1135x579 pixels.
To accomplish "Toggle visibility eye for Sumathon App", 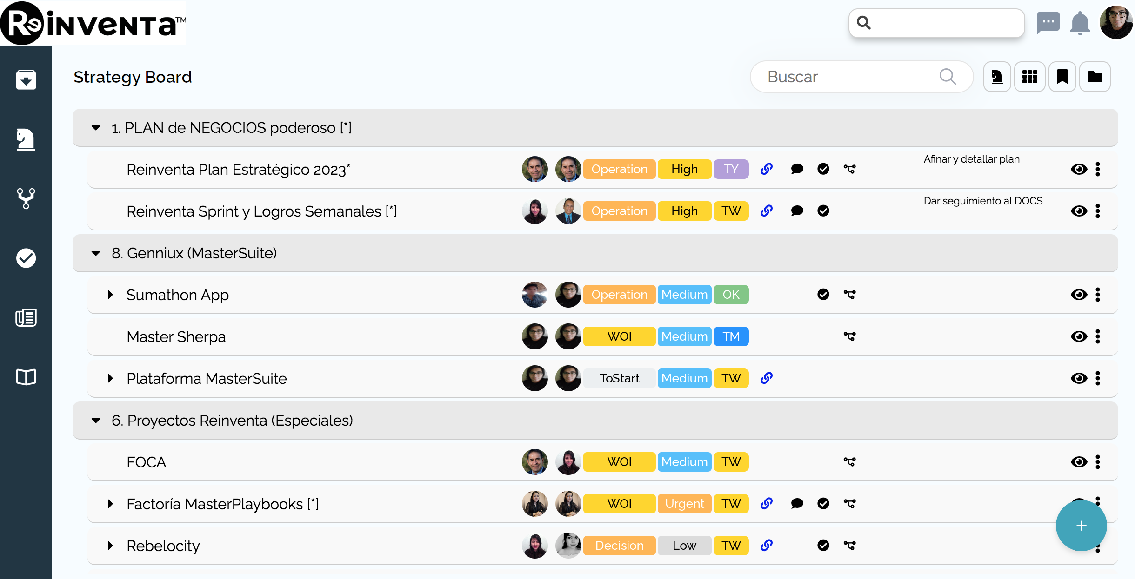I will pyautogui.click(x=1079, y=295).
